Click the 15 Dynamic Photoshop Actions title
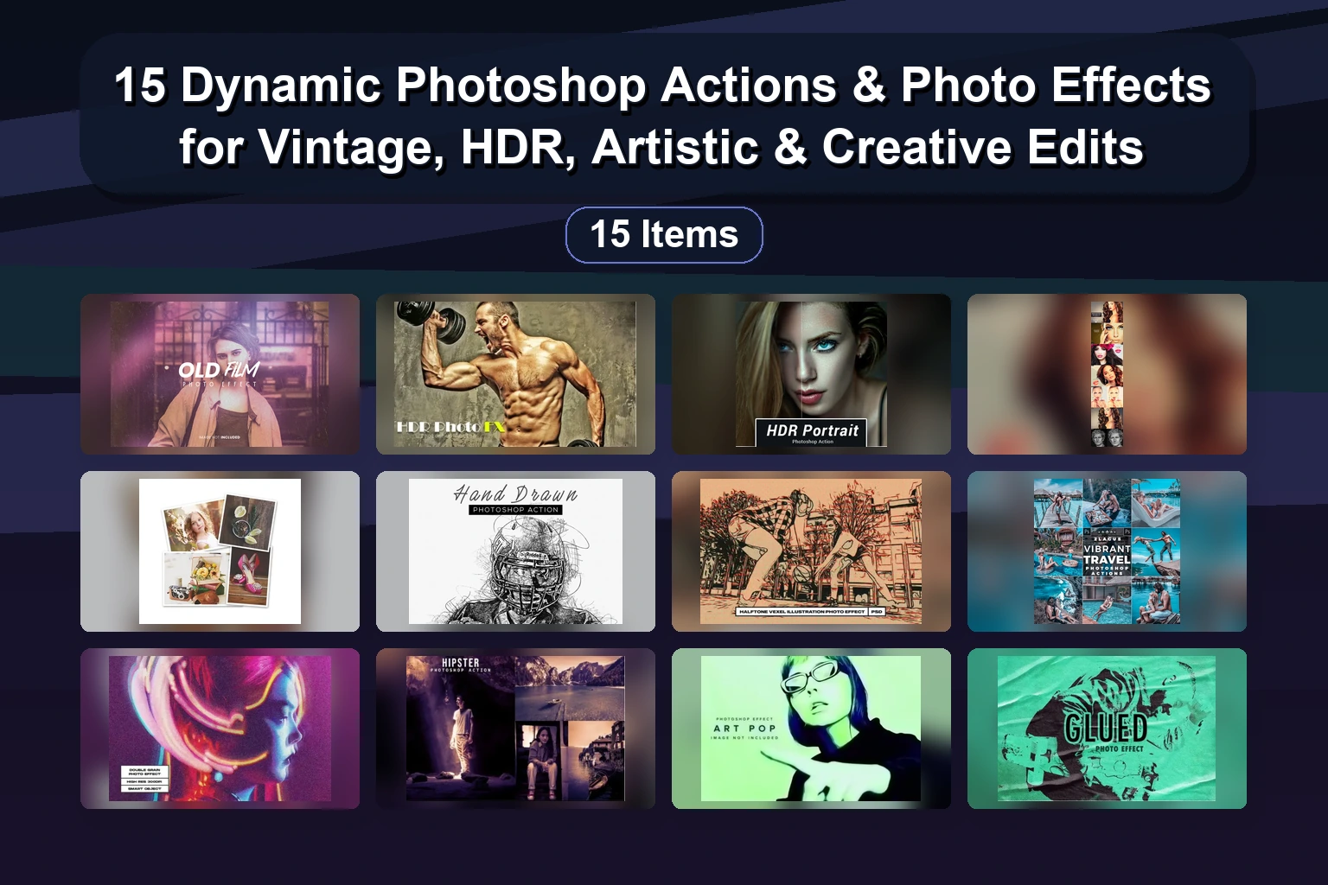1328x885 pixels. pyautogui.click(x=663, y=116)
